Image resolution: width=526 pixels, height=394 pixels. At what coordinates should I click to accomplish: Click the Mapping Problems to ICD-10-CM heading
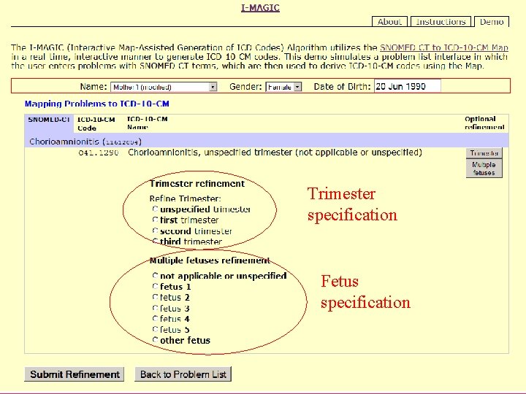pos(97,104)
